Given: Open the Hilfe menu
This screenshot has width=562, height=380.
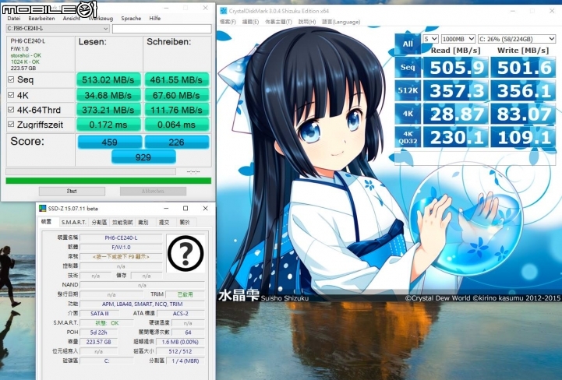Looking at the screenshot, I should tap(155, 18).
